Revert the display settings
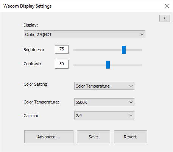Screen dimensions: 173x152 [131, 137]
